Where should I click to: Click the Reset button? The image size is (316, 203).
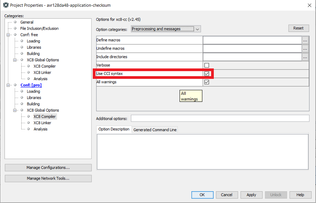pyautogui.click(x=299, y=28)
